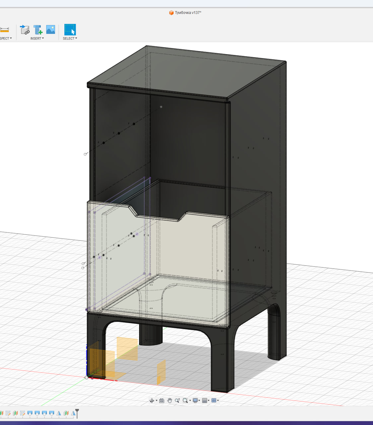Switch to the Тумбочка v137 document tab
Image resolution: width=373 pixels, height=425 pixels.
pyautogui.click(x=185, y=13)
